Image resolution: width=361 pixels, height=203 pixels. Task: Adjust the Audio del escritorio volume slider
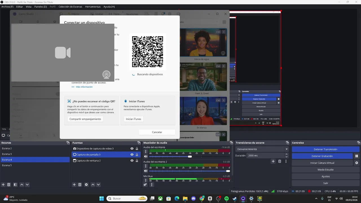[190, 156]
